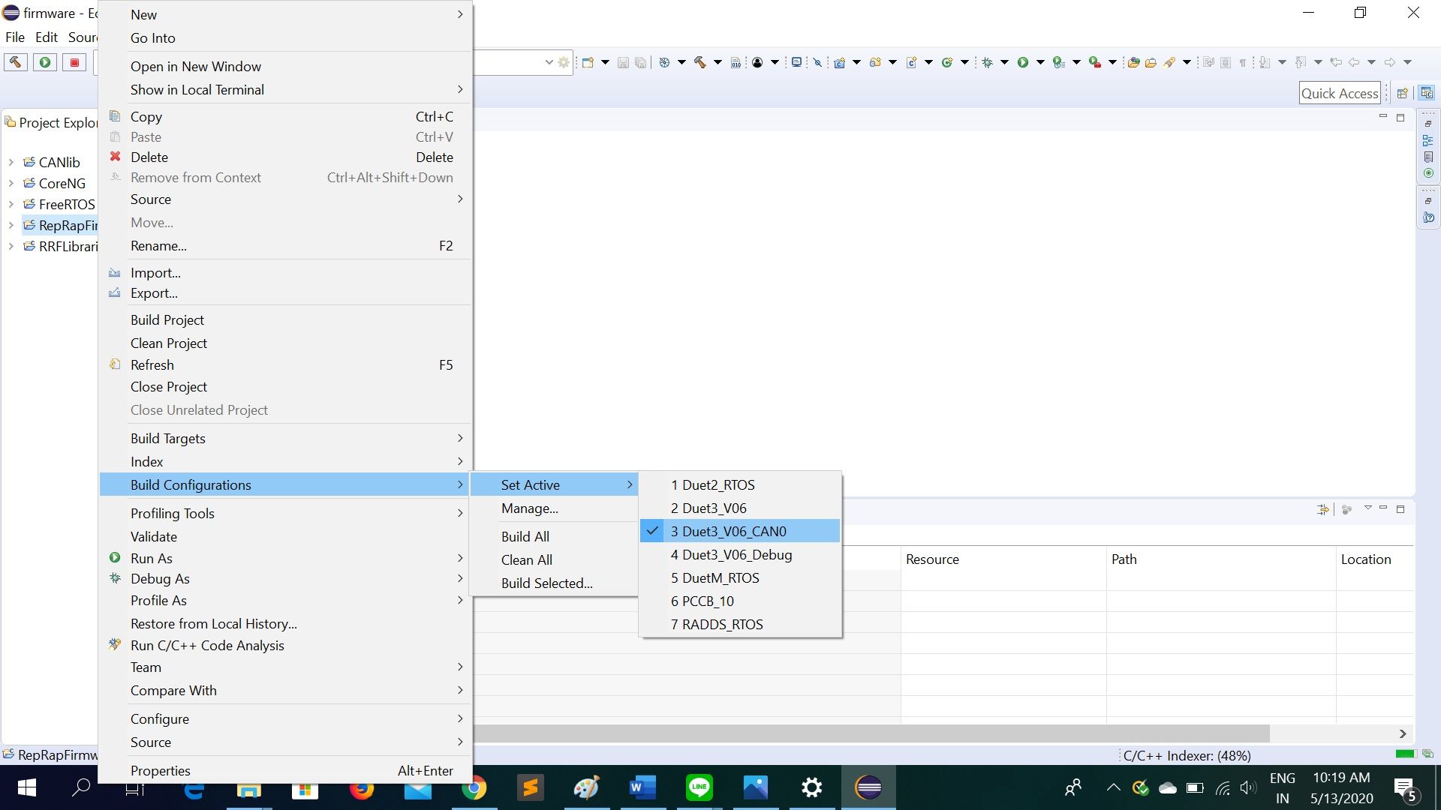Set 4 Duet3_V06_Debug as active configuration
This screenshot has height=810, width=1441.
coord(740,554)
